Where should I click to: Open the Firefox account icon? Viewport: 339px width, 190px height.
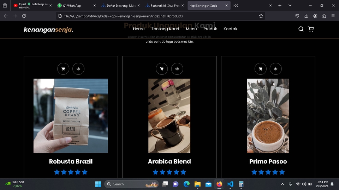tap(315, 16)
